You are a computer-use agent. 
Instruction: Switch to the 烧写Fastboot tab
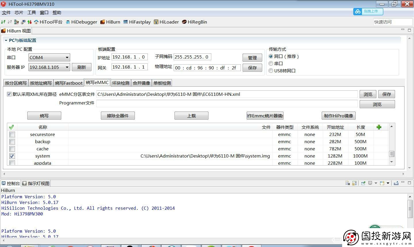(x=69, y=83)
